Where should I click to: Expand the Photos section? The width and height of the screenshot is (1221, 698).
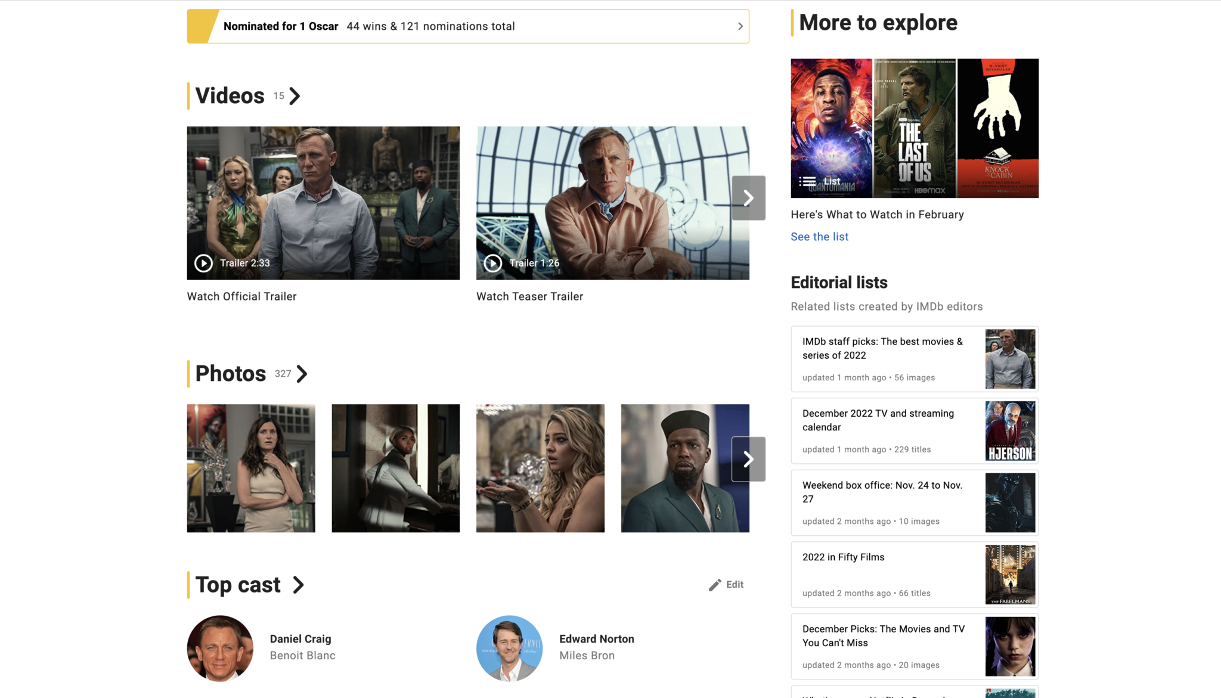(303, 374)
